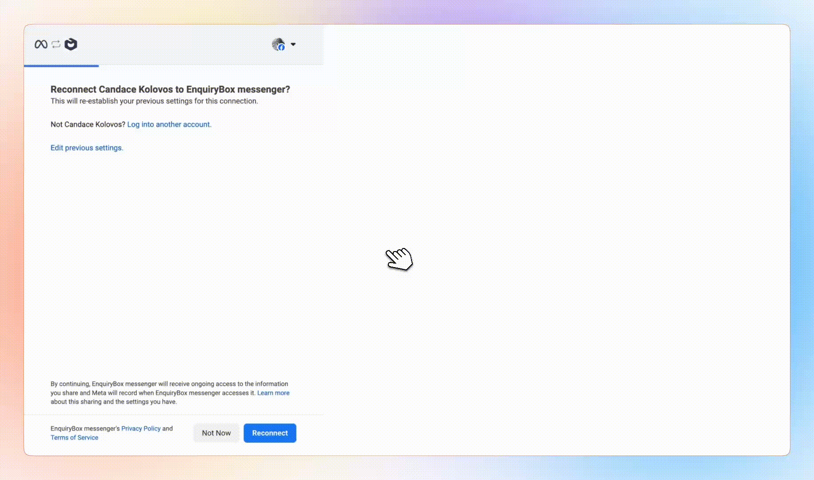Click the Not Now button
This screenshot has height=480, width=814.
tap(216, 433)
